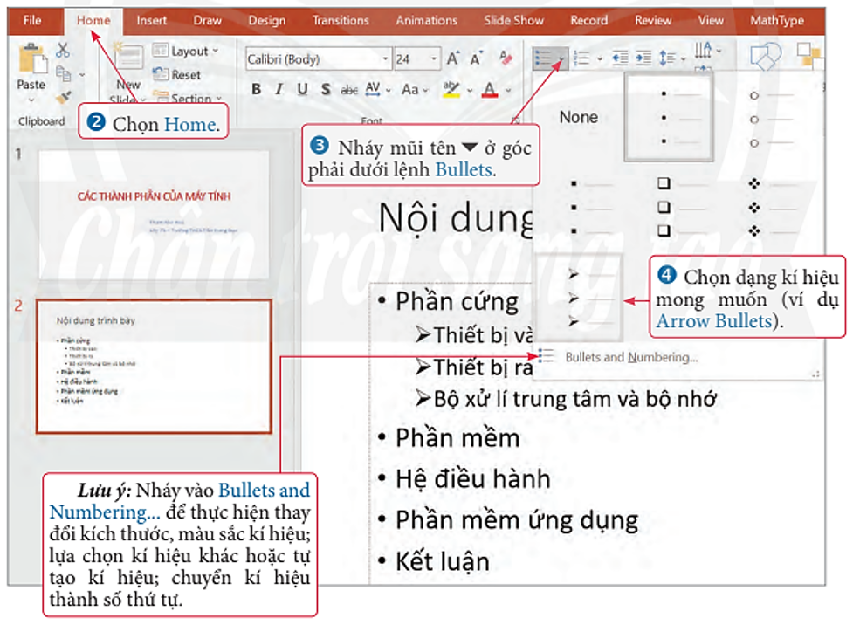Click the Clear All Formatting icon
Image resolution: width=853 pixels, height=625 pixels.
click(506, 59)
